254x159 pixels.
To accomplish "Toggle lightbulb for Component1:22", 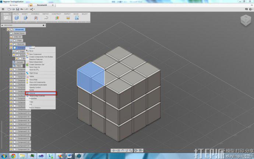I will pos(11,142).
